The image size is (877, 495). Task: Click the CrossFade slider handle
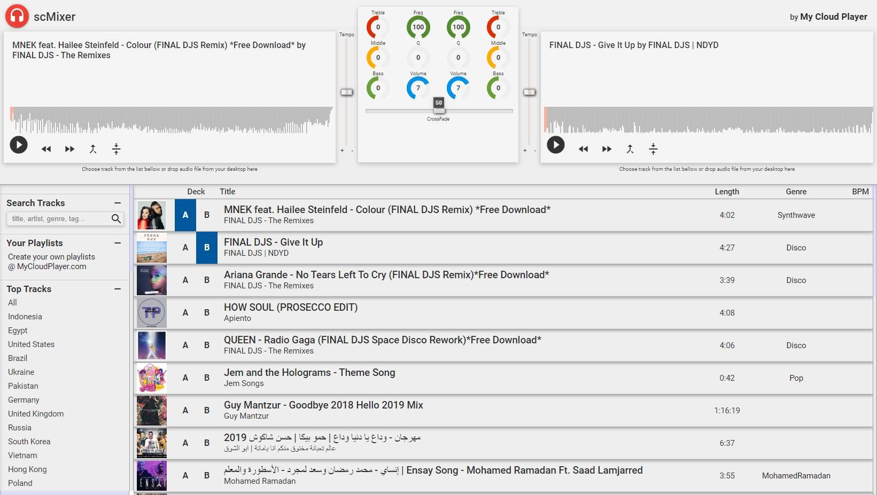click(439, 111)
